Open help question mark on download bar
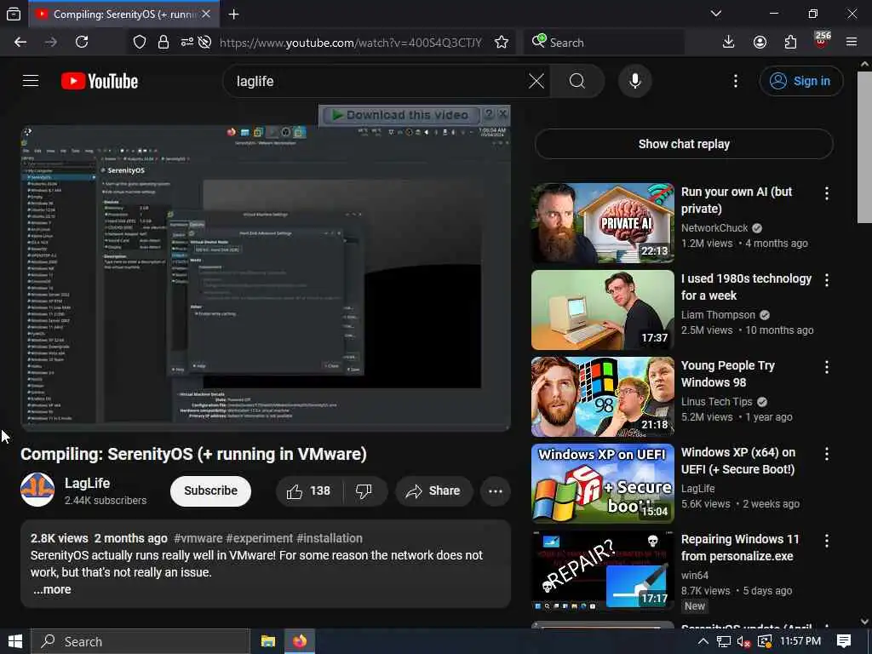The image size is (872, 654). 488,114
